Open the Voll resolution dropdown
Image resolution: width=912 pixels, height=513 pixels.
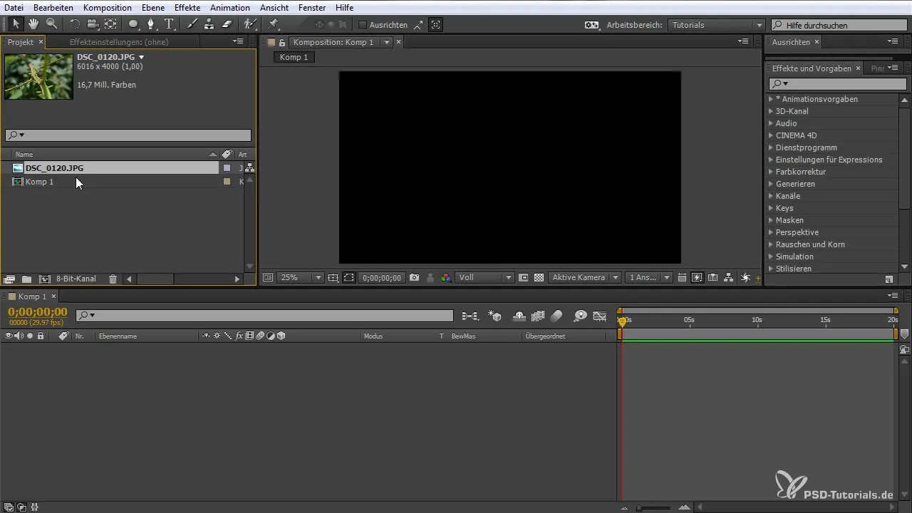tap(485, 278)
